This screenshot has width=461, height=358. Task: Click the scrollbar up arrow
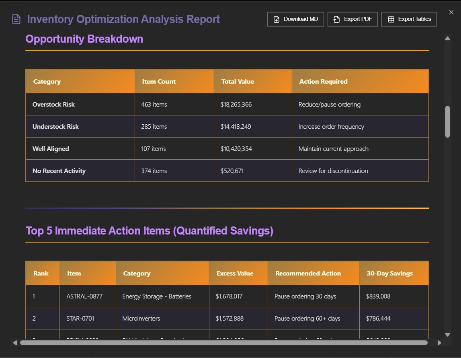447,38
